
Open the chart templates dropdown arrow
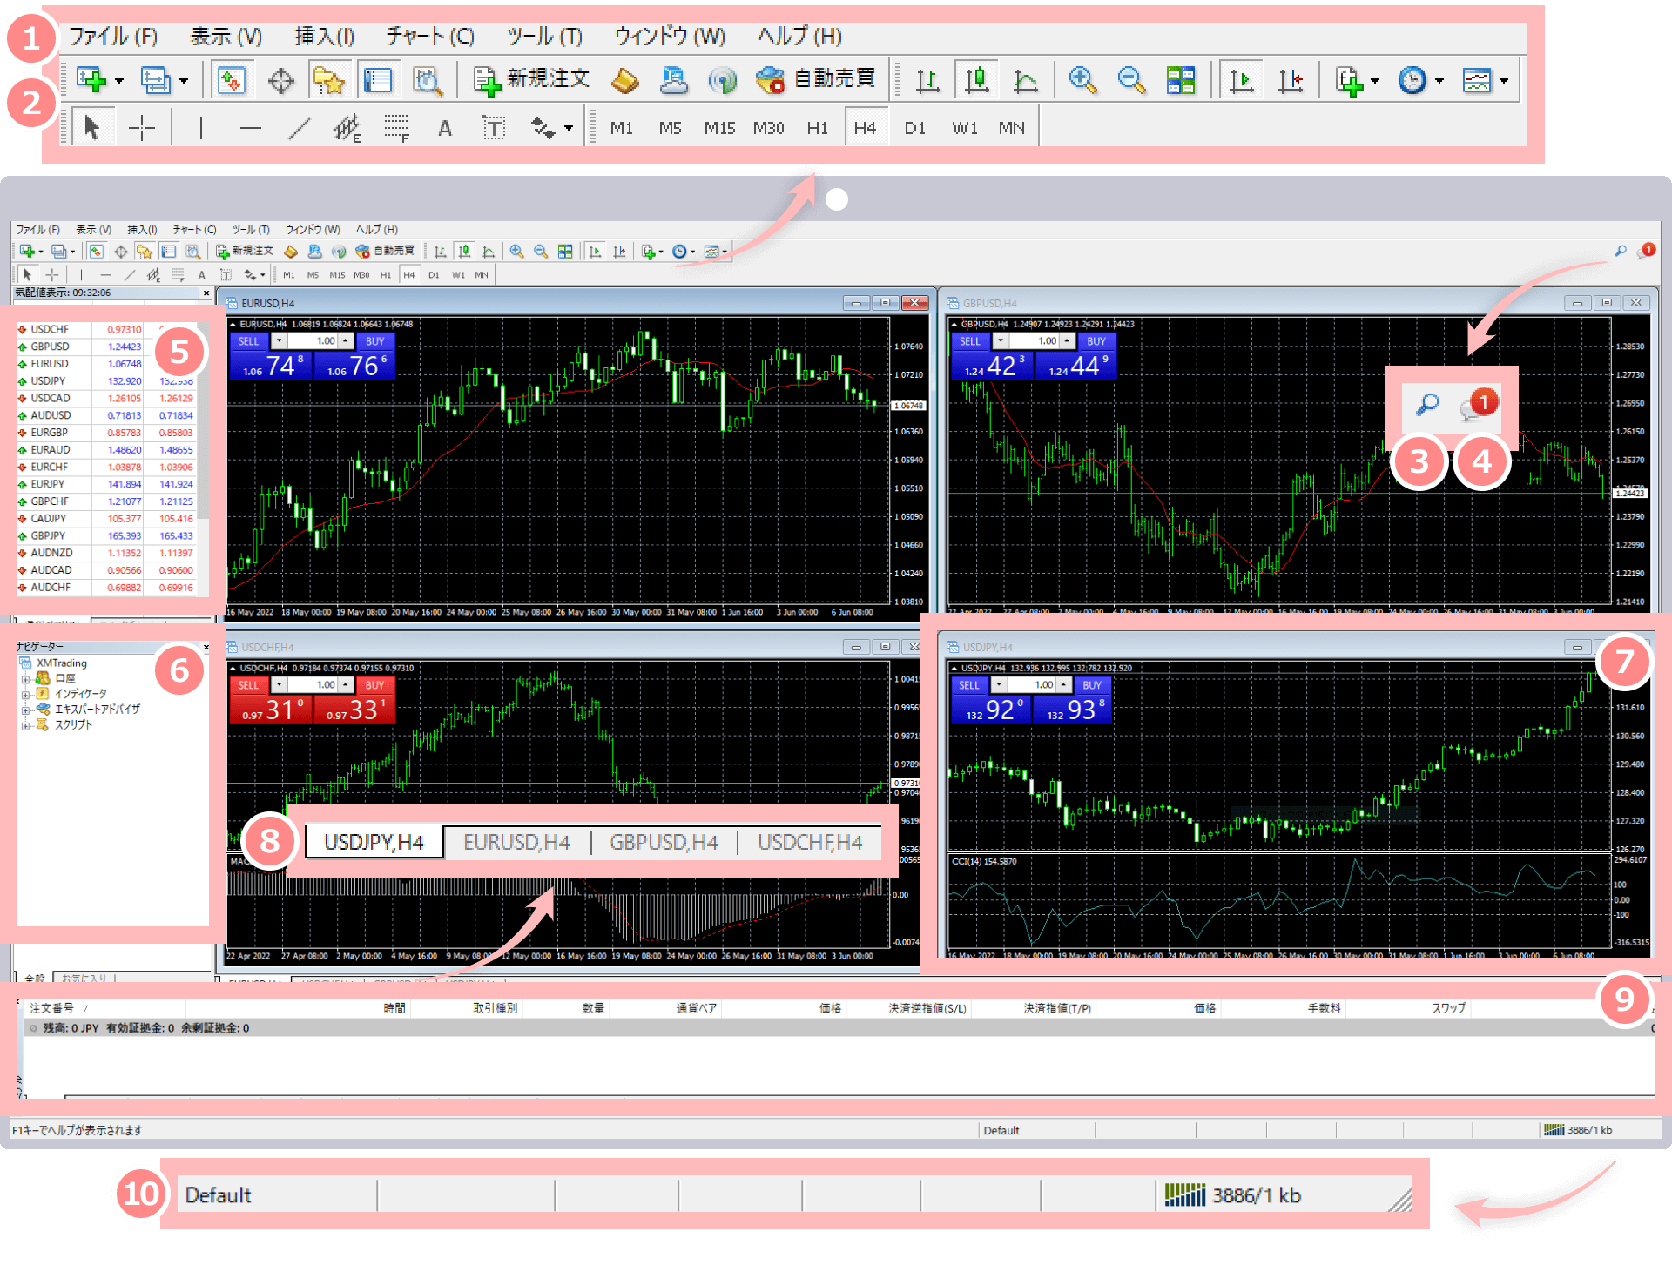click(x=1504, y=81)
